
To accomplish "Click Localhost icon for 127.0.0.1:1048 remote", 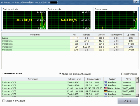I will point(106,82).
